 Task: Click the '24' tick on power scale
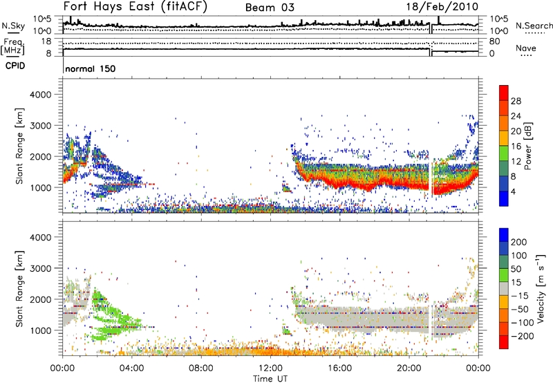(516, 116)
